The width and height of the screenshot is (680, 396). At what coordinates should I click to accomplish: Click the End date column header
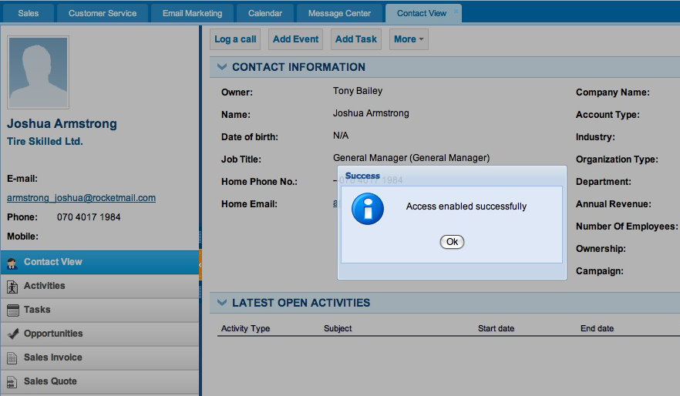tap(597, 328)
